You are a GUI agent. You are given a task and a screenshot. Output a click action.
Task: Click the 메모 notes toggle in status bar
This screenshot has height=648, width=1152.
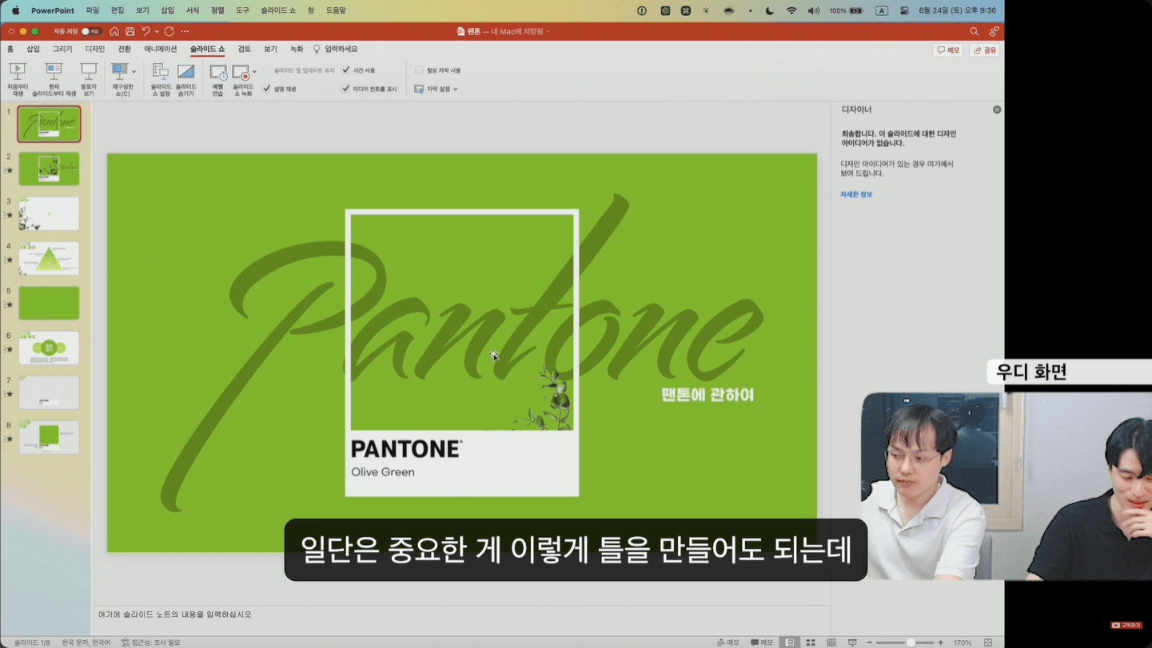(727, 642)
